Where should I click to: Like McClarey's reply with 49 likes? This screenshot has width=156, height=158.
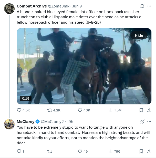[x=80, y=151]
